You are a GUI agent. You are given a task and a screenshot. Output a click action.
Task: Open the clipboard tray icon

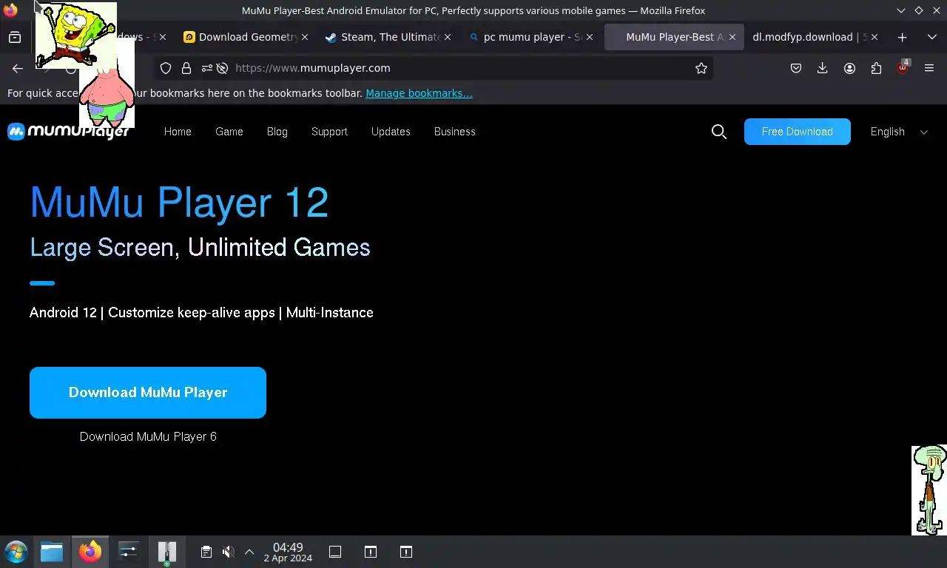tap(206, 552)
